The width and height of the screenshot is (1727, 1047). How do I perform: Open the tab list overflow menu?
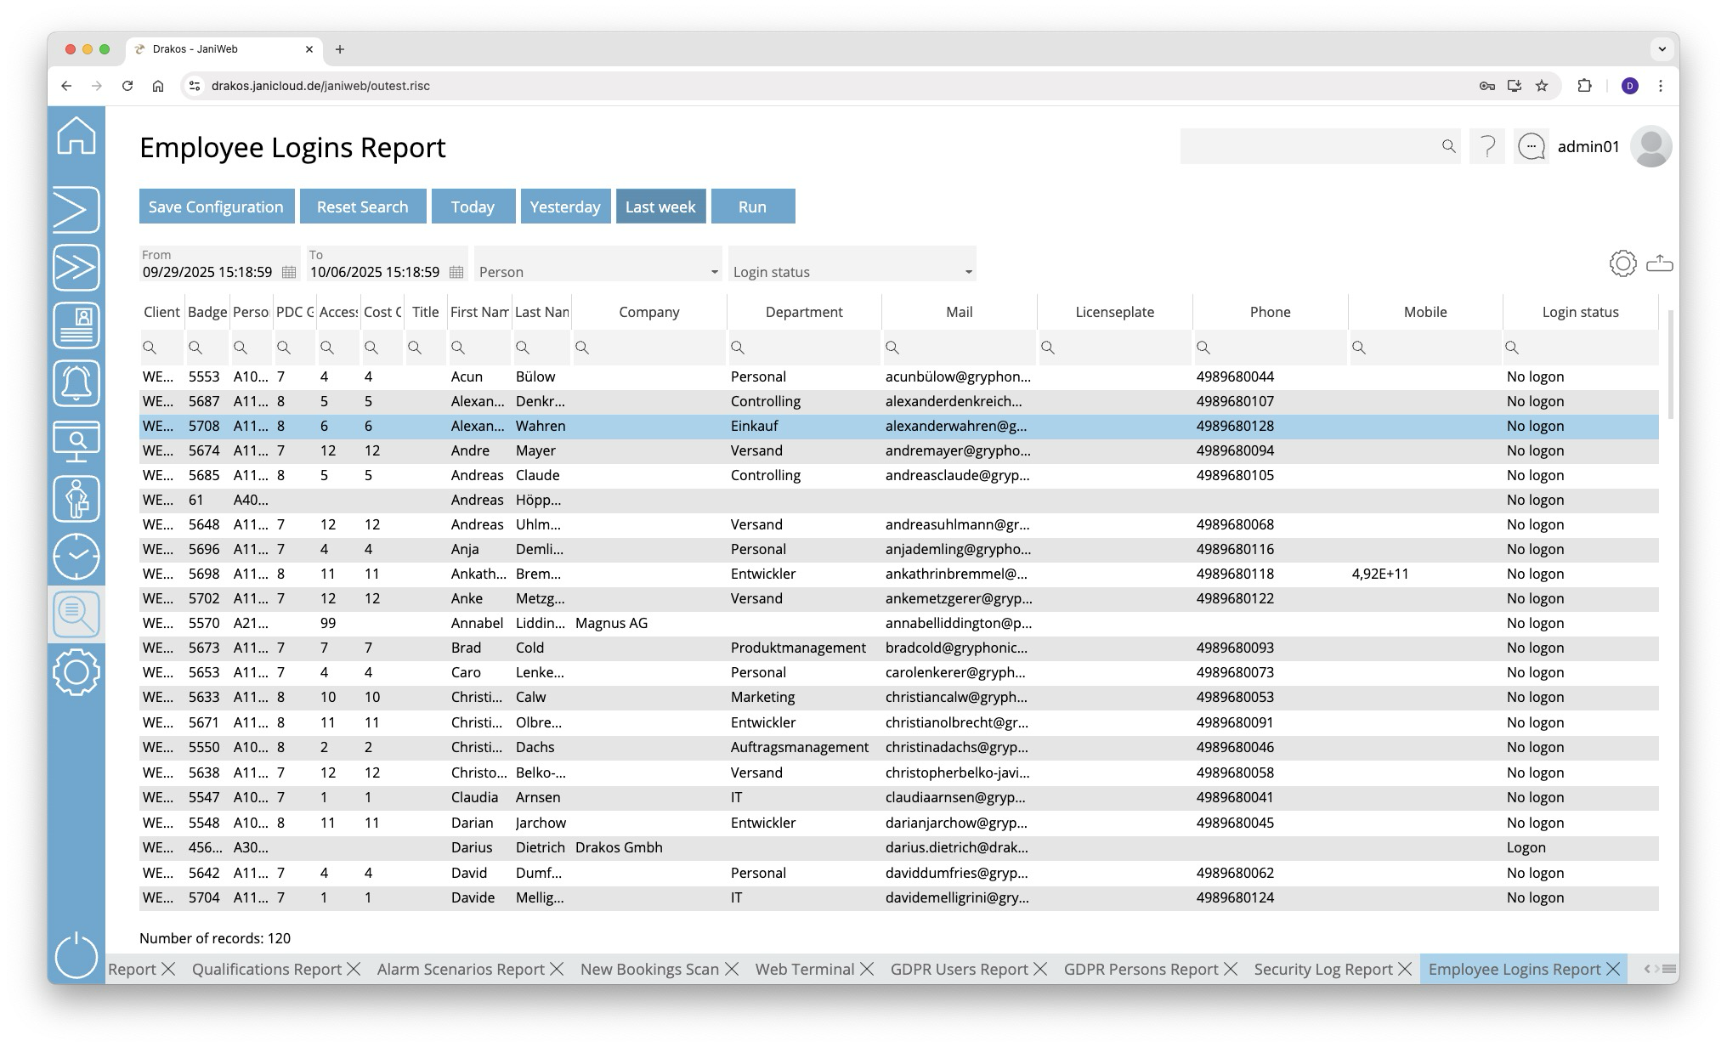pos(1668,969)
